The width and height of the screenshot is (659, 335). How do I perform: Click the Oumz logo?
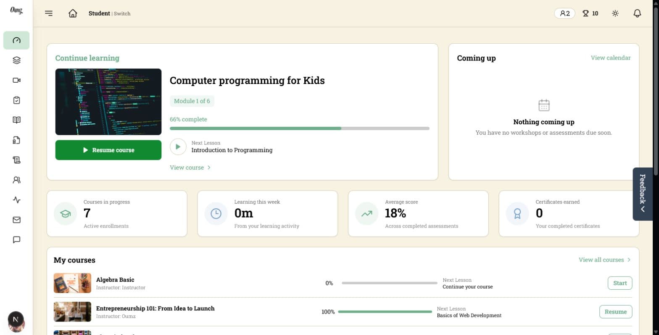tap(16, 10)
